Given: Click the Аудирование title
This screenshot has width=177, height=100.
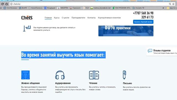Looking at the screenshot, I should point(63,83).
